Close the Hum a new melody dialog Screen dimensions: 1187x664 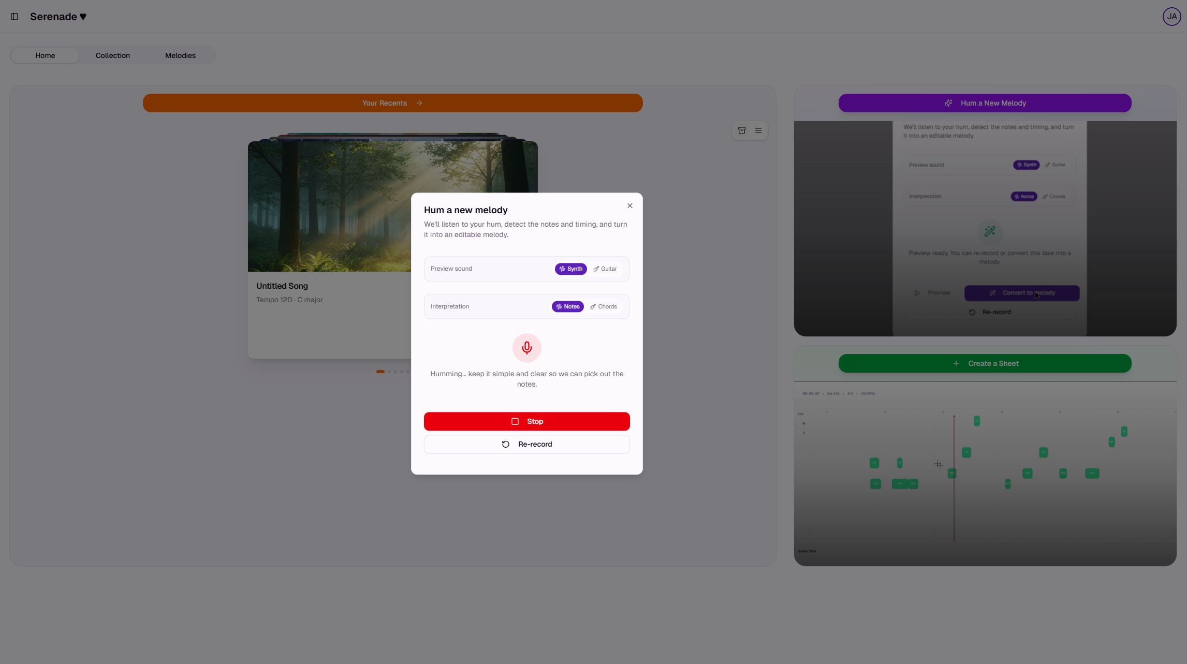tap(629, 206)
